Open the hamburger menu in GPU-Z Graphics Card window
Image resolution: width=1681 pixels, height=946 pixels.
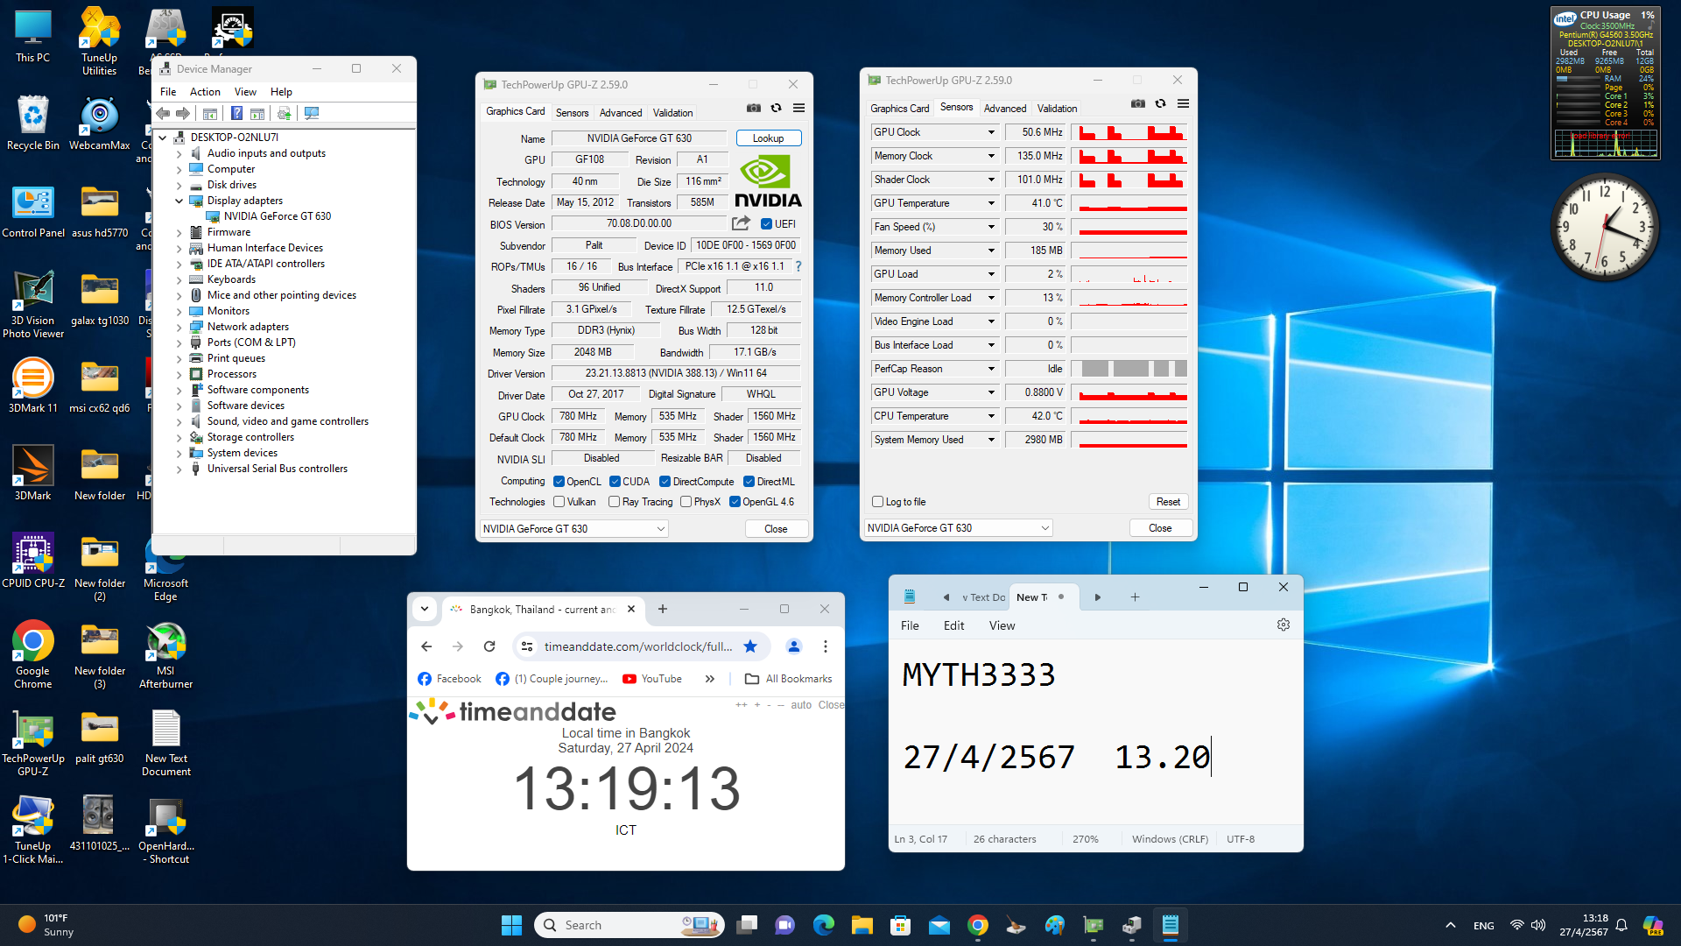coord(798,108)
